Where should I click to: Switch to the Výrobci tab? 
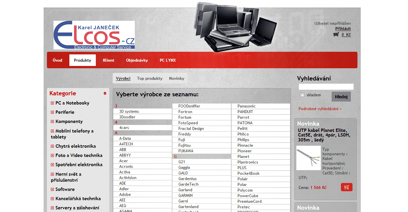pos(123,78)
